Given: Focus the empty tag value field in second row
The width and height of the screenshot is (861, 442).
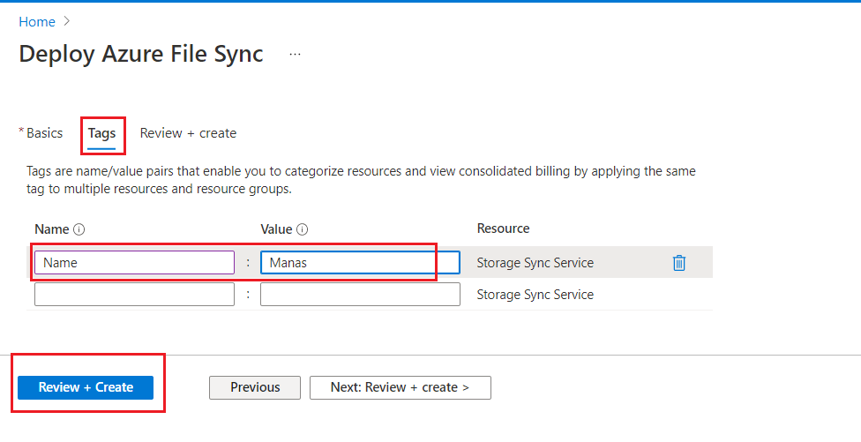Looking at the screenshot, I should [x=360, y=295].
